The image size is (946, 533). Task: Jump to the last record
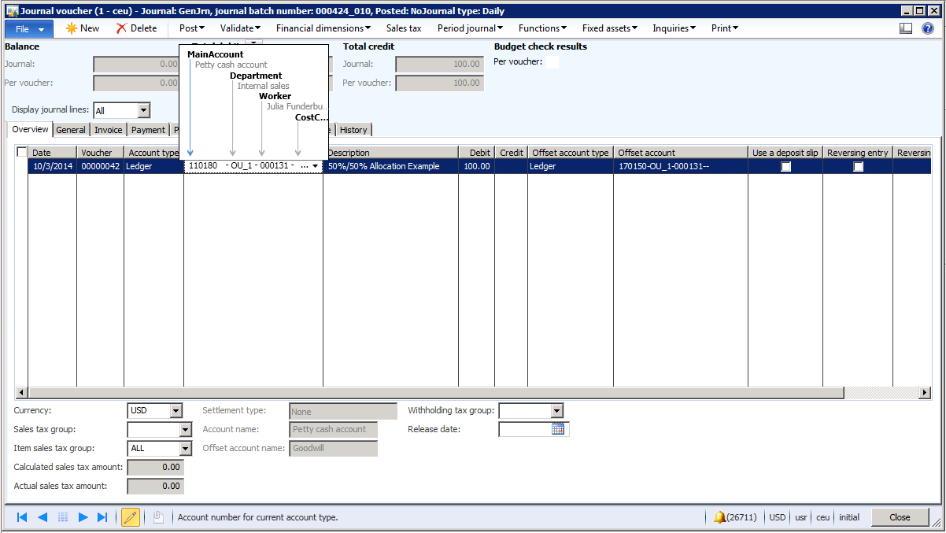[102, 517]
